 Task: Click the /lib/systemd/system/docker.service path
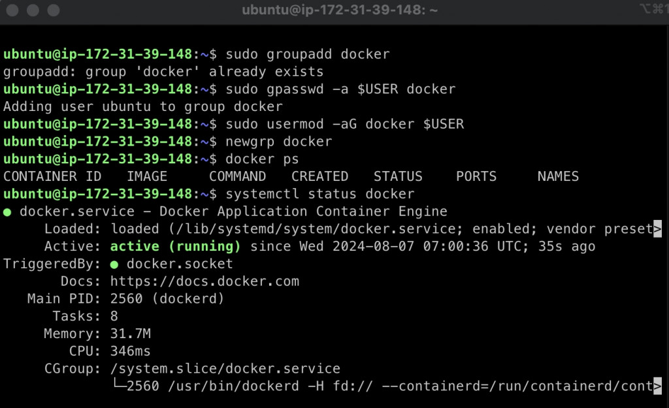(316, 229)
